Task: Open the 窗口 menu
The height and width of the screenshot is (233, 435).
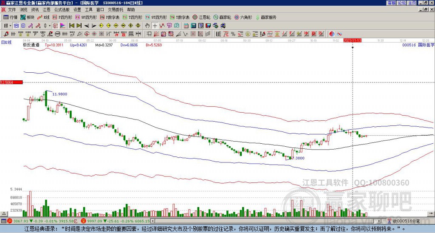Action: (x=100, y=10)
